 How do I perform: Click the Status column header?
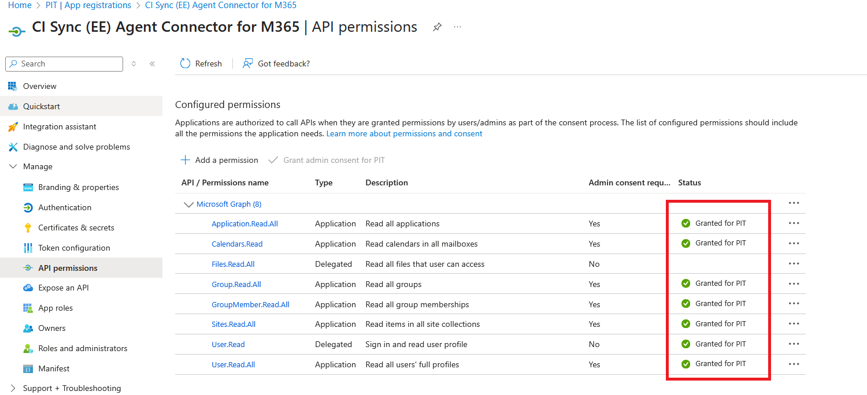click(x=690, y=182)
